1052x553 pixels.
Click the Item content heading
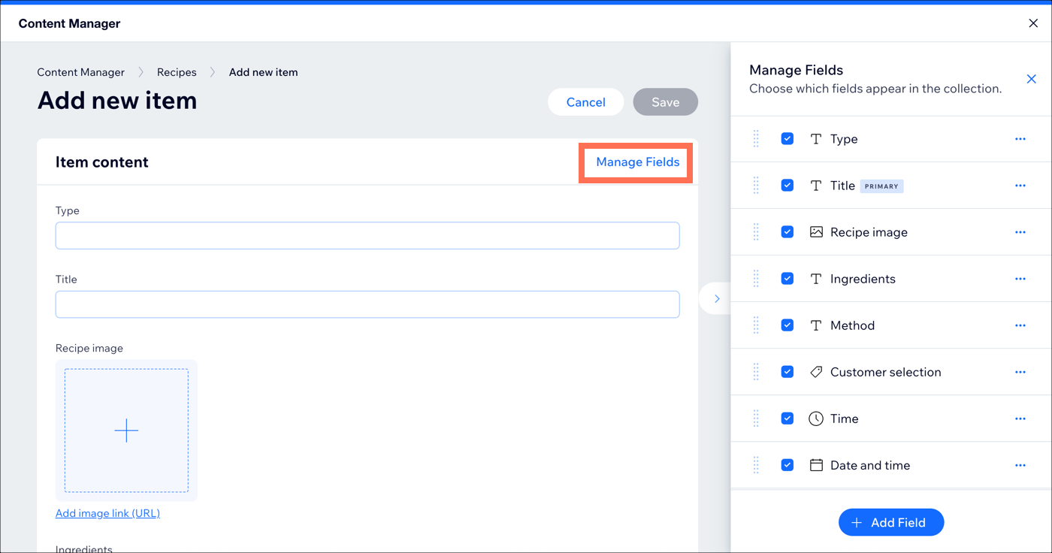tap(102, 162)
